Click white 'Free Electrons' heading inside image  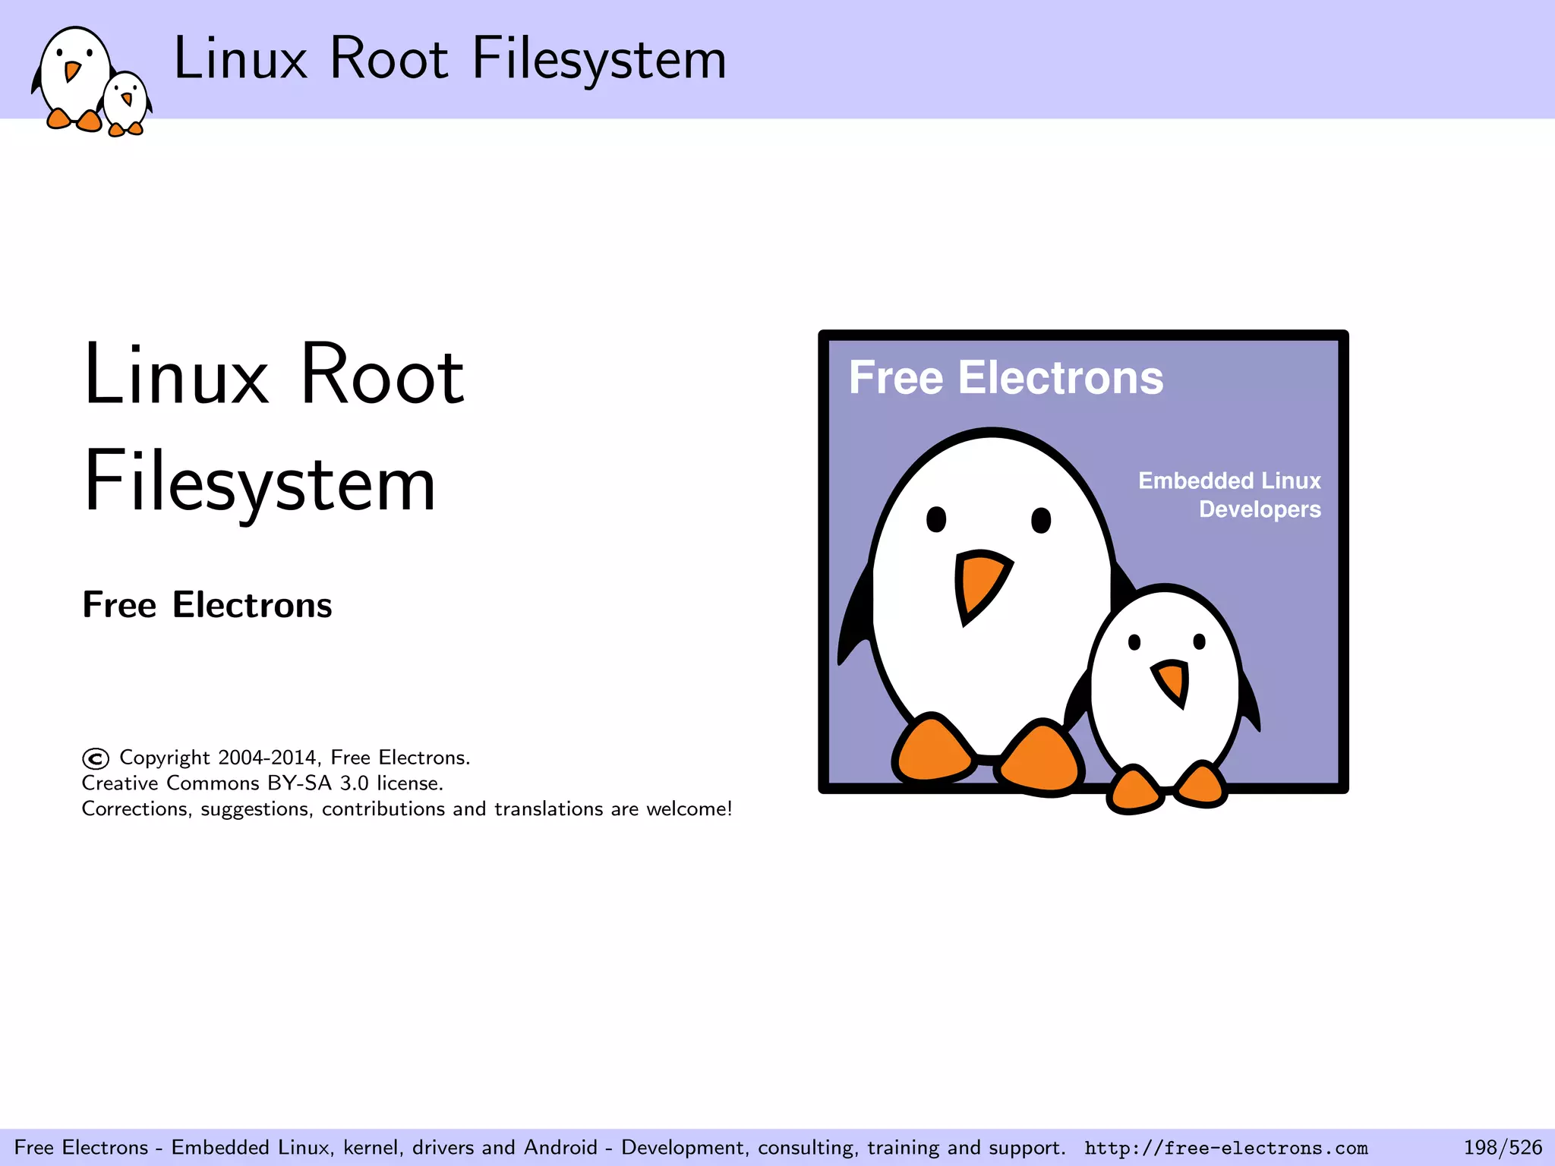click(x=1006, y=377)
